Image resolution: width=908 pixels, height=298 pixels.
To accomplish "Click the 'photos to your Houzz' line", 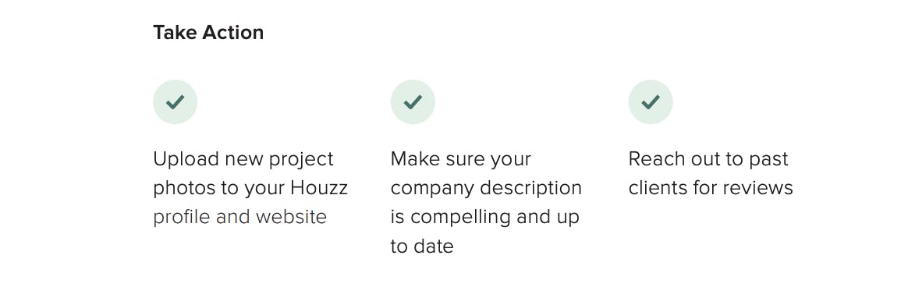I will click(250, 188).
